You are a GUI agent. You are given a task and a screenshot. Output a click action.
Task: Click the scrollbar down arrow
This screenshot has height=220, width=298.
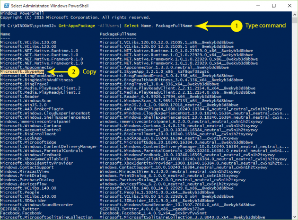(294, 216)
